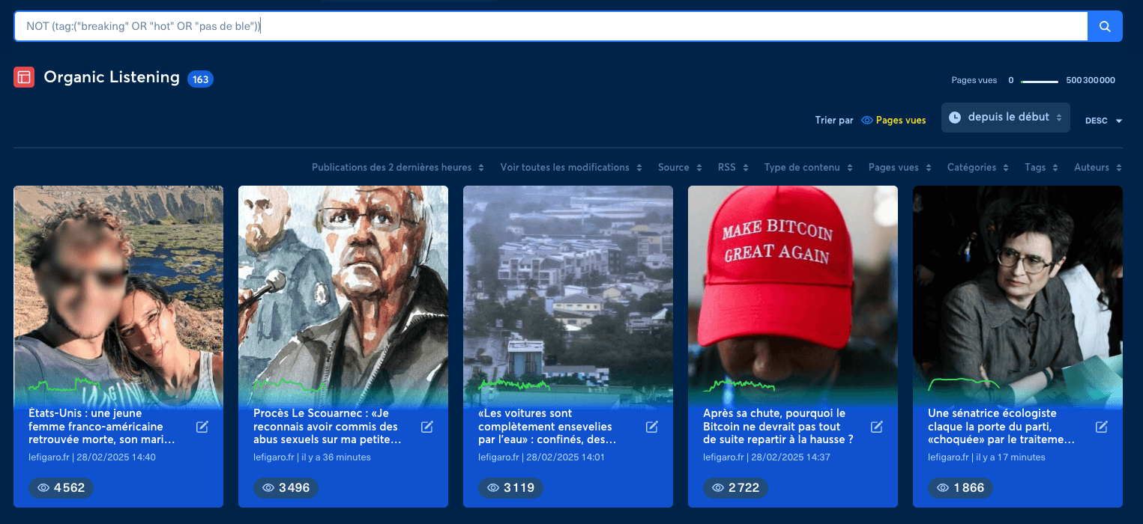The image size is (1143, 524).
Task: Click the Organic Listening title
Action: click(x=112, y=77)
